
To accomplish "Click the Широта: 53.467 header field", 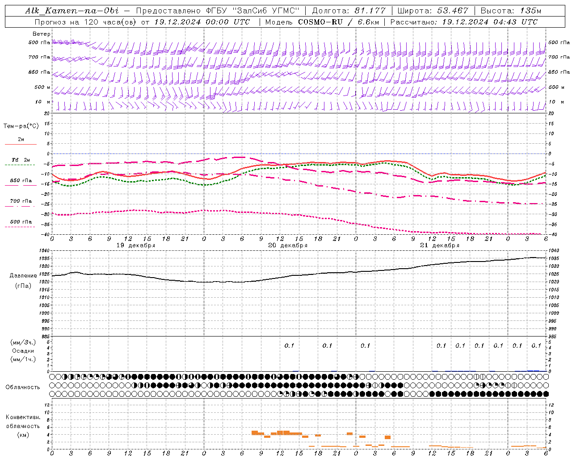I will click(433, 11).
